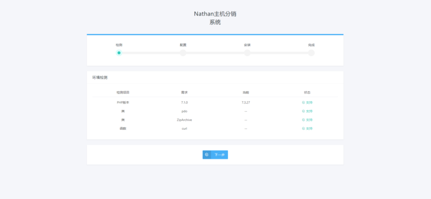Click the checkmark icon on 下一步 button
Image resolution: width=431 pixels, height=199 pixels.
pyautogui.click(x=207, y=155)
